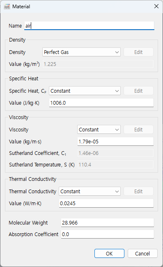163x267 pixels.
Task: Click the Material app icon in title bar
Action: (7, 7)
